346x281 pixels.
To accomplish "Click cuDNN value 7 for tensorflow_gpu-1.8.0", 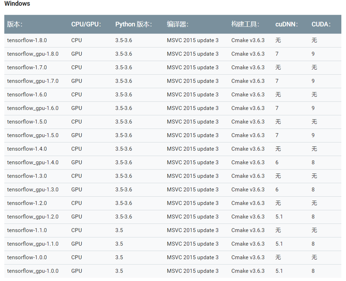I will 277,54.
